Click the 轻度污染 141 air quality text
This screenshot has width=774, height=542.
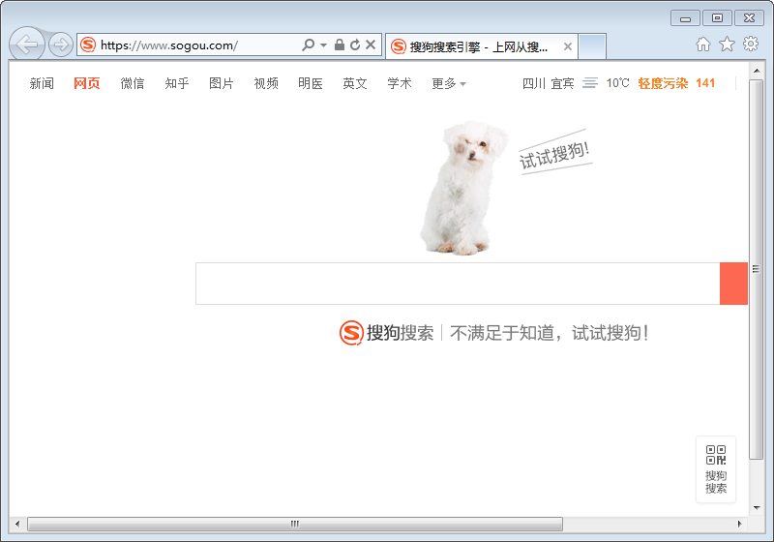point(676,83)
